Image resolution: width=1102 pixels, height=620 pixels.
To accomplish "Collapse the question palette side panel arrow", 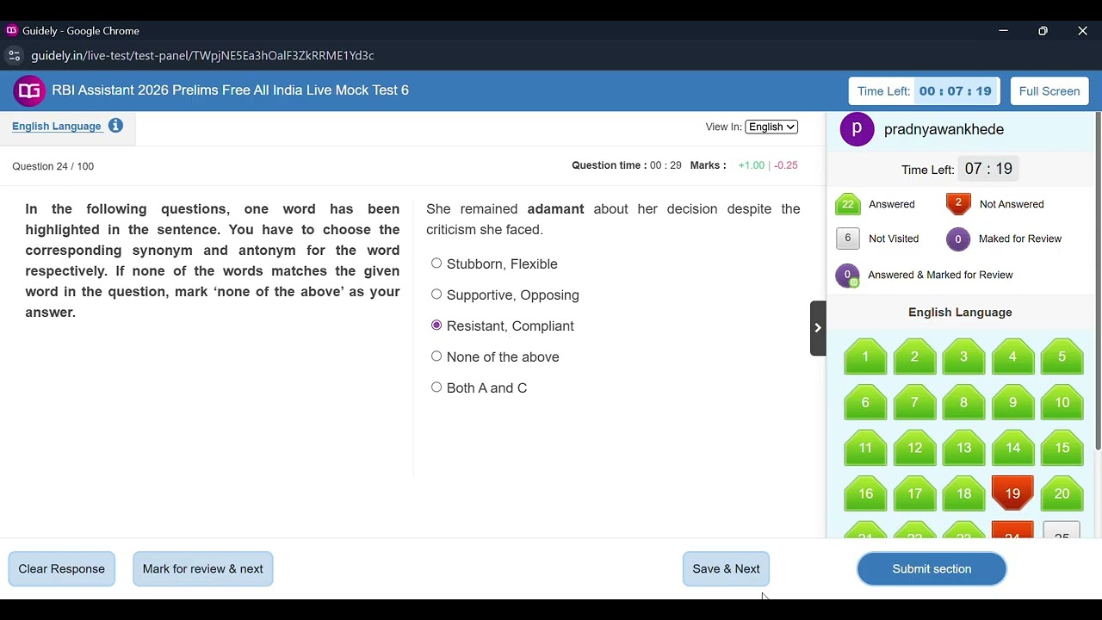I will pos(818,328).
